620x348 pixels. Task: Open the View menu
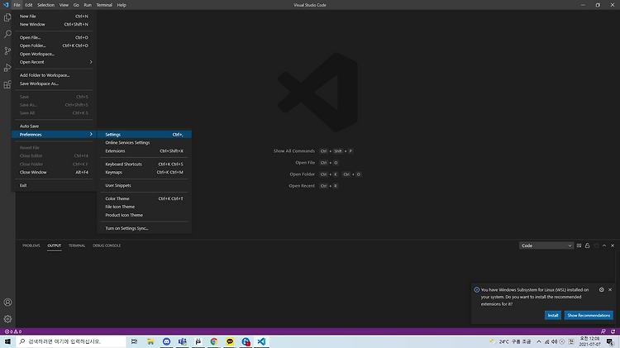tap(64, 5)
